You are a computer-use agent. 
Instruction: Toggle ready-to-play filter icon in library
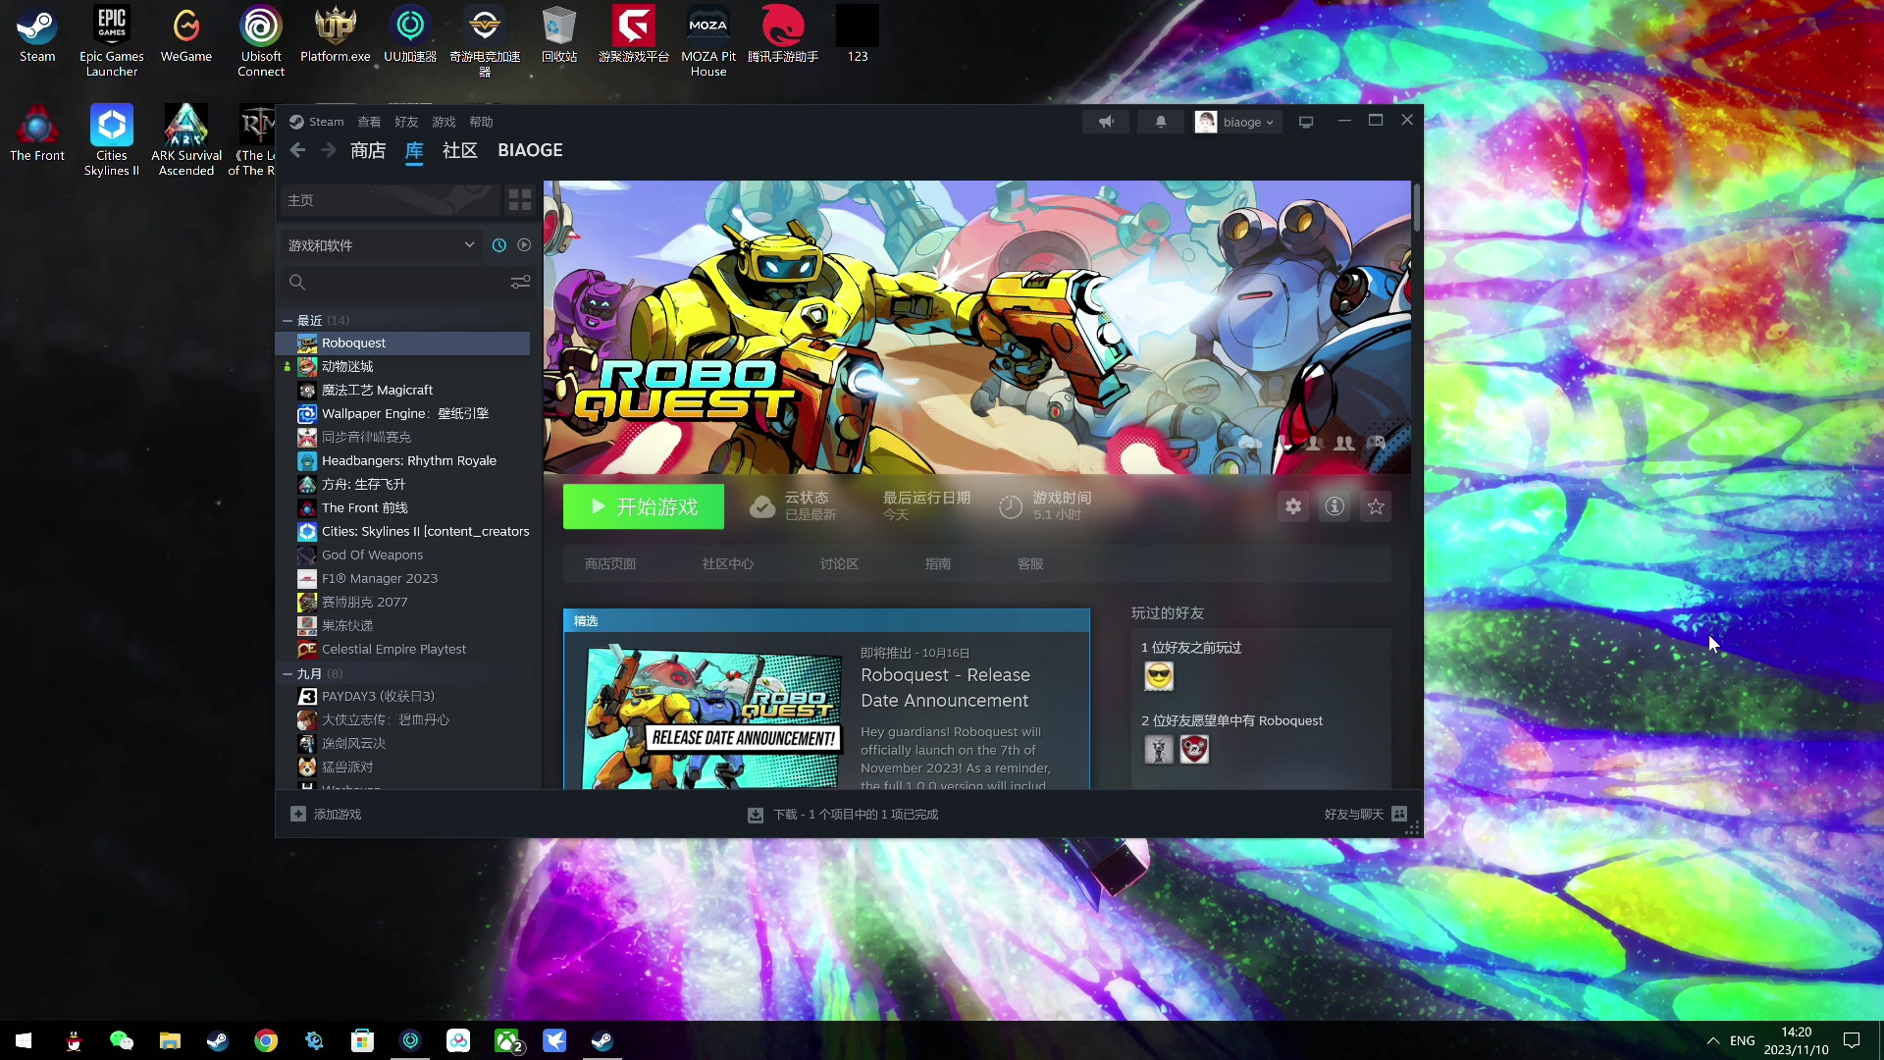click(524, 245)
